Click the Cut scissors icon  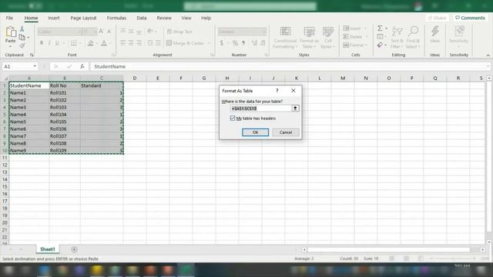(x=22, y=29)
